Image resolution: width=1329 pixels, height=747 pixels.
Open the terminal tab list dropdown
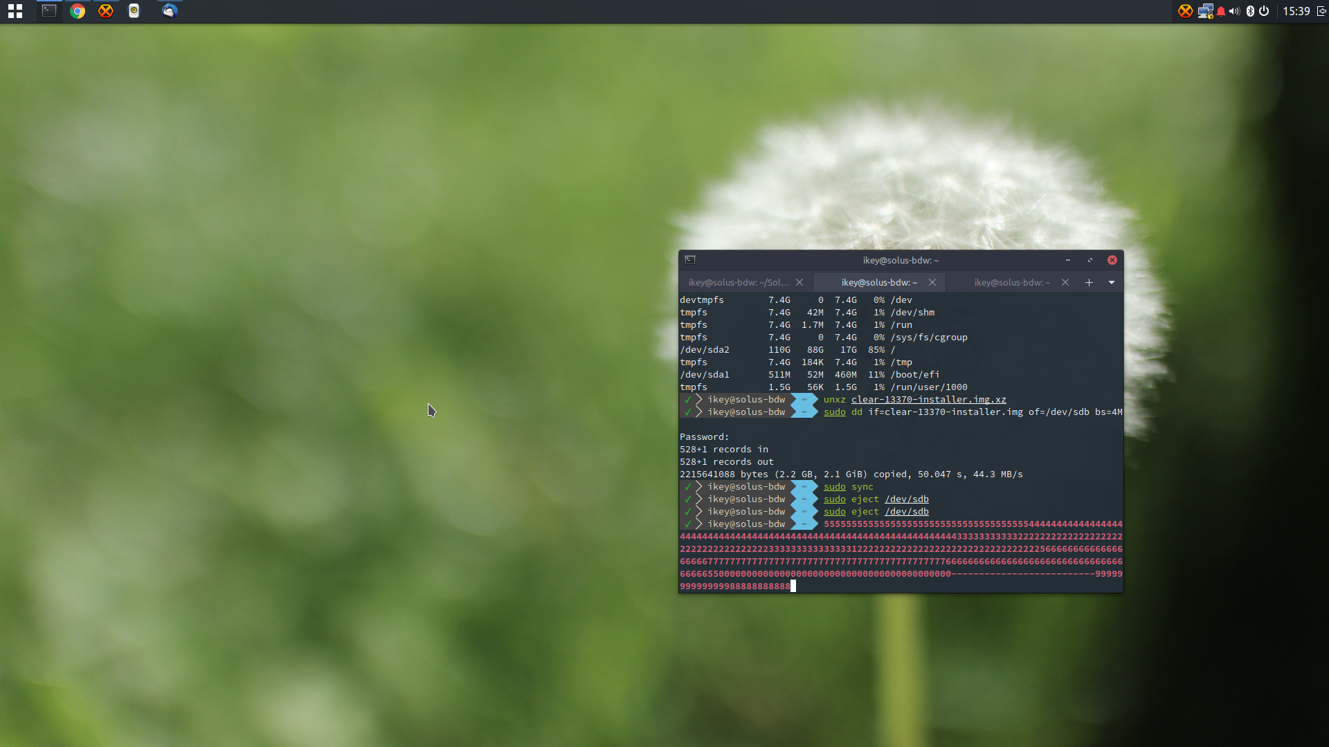[1112, 282]
